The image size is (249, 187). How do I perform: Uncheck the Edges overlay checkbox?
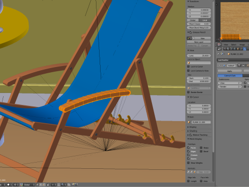pyautogui.click(x=189, y=151)
